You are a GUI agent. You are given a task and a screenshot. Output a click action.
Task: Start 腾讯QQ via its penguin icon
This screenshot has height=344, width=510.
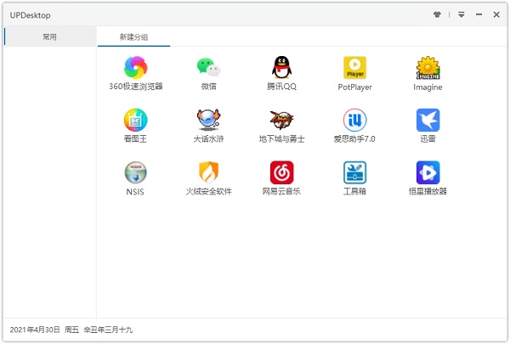click(281, 68)
